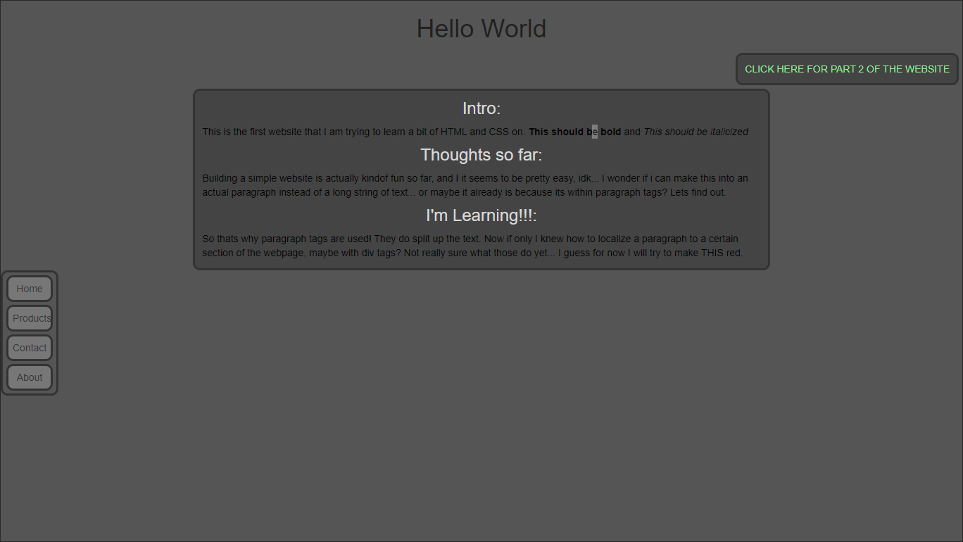Select the Home navigation button

tap(29, 289)
